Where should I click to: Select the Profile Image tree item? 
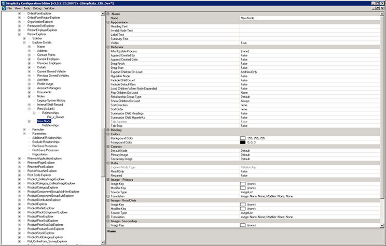coord(45,84)
